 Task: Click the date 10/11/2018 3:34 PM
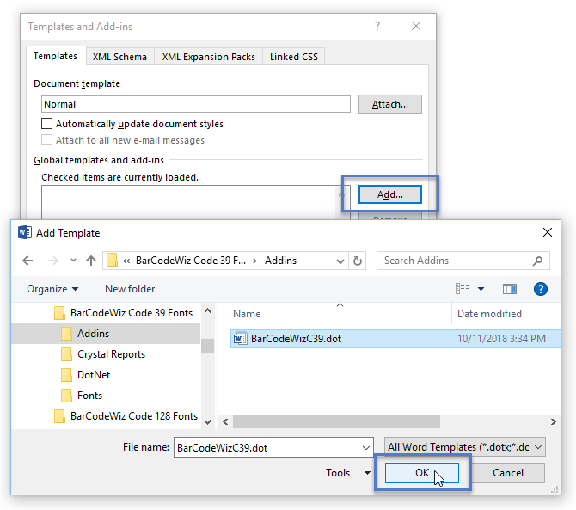click(501, 338)
